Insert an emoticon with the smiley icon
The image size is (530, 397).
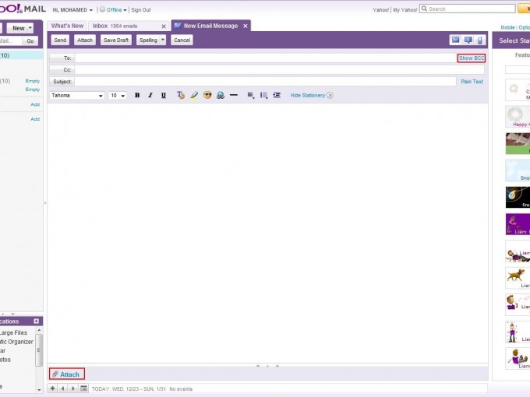207,96
